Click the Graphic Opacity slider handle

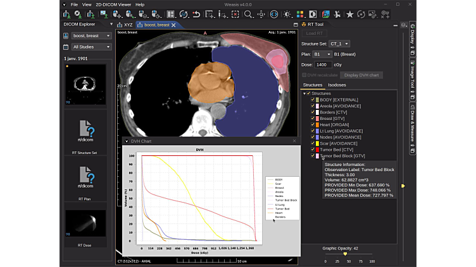click(x=345, y=254)
